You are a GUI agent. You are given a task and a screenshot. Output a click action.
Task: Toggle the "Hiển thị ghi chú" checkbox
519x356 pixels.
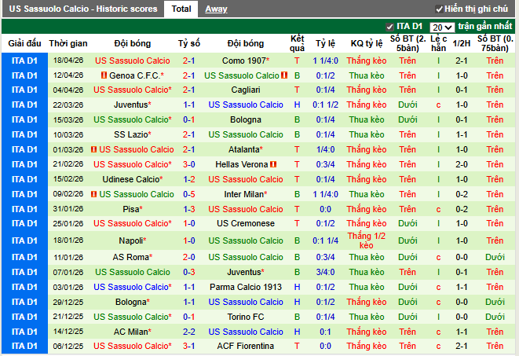pos(438,9)
